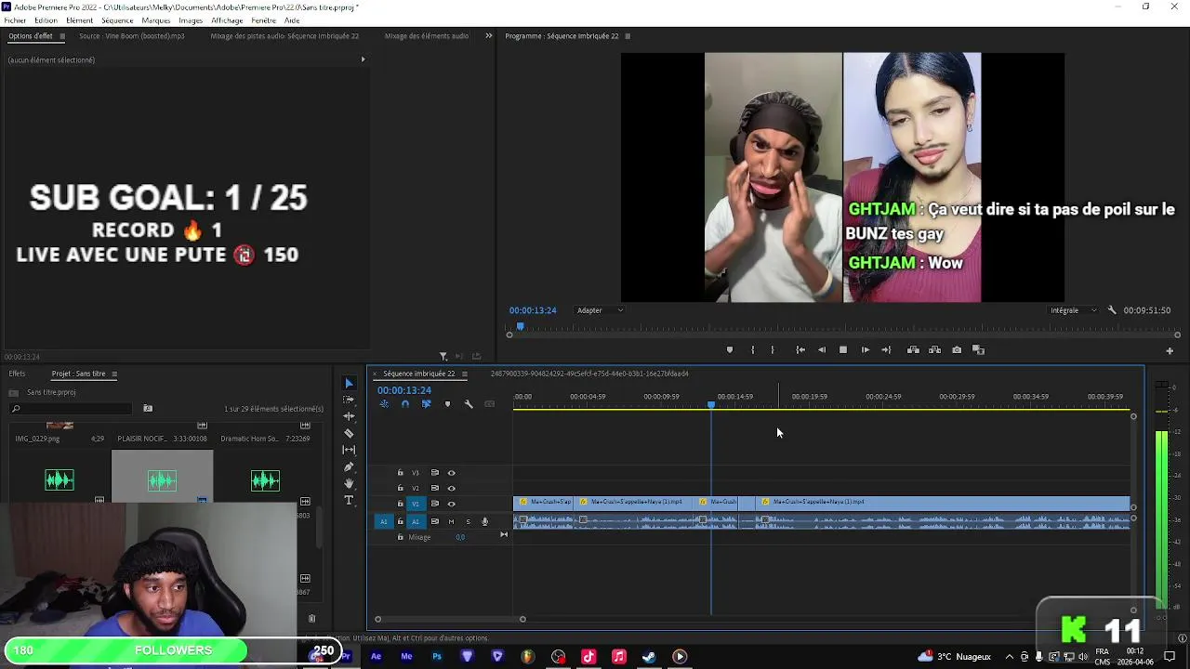Image resolution: width=1190 pixels, height=669 pixels.
Task: Select the Slip tool
Action: pyautogui.click(x=349, y=450)
